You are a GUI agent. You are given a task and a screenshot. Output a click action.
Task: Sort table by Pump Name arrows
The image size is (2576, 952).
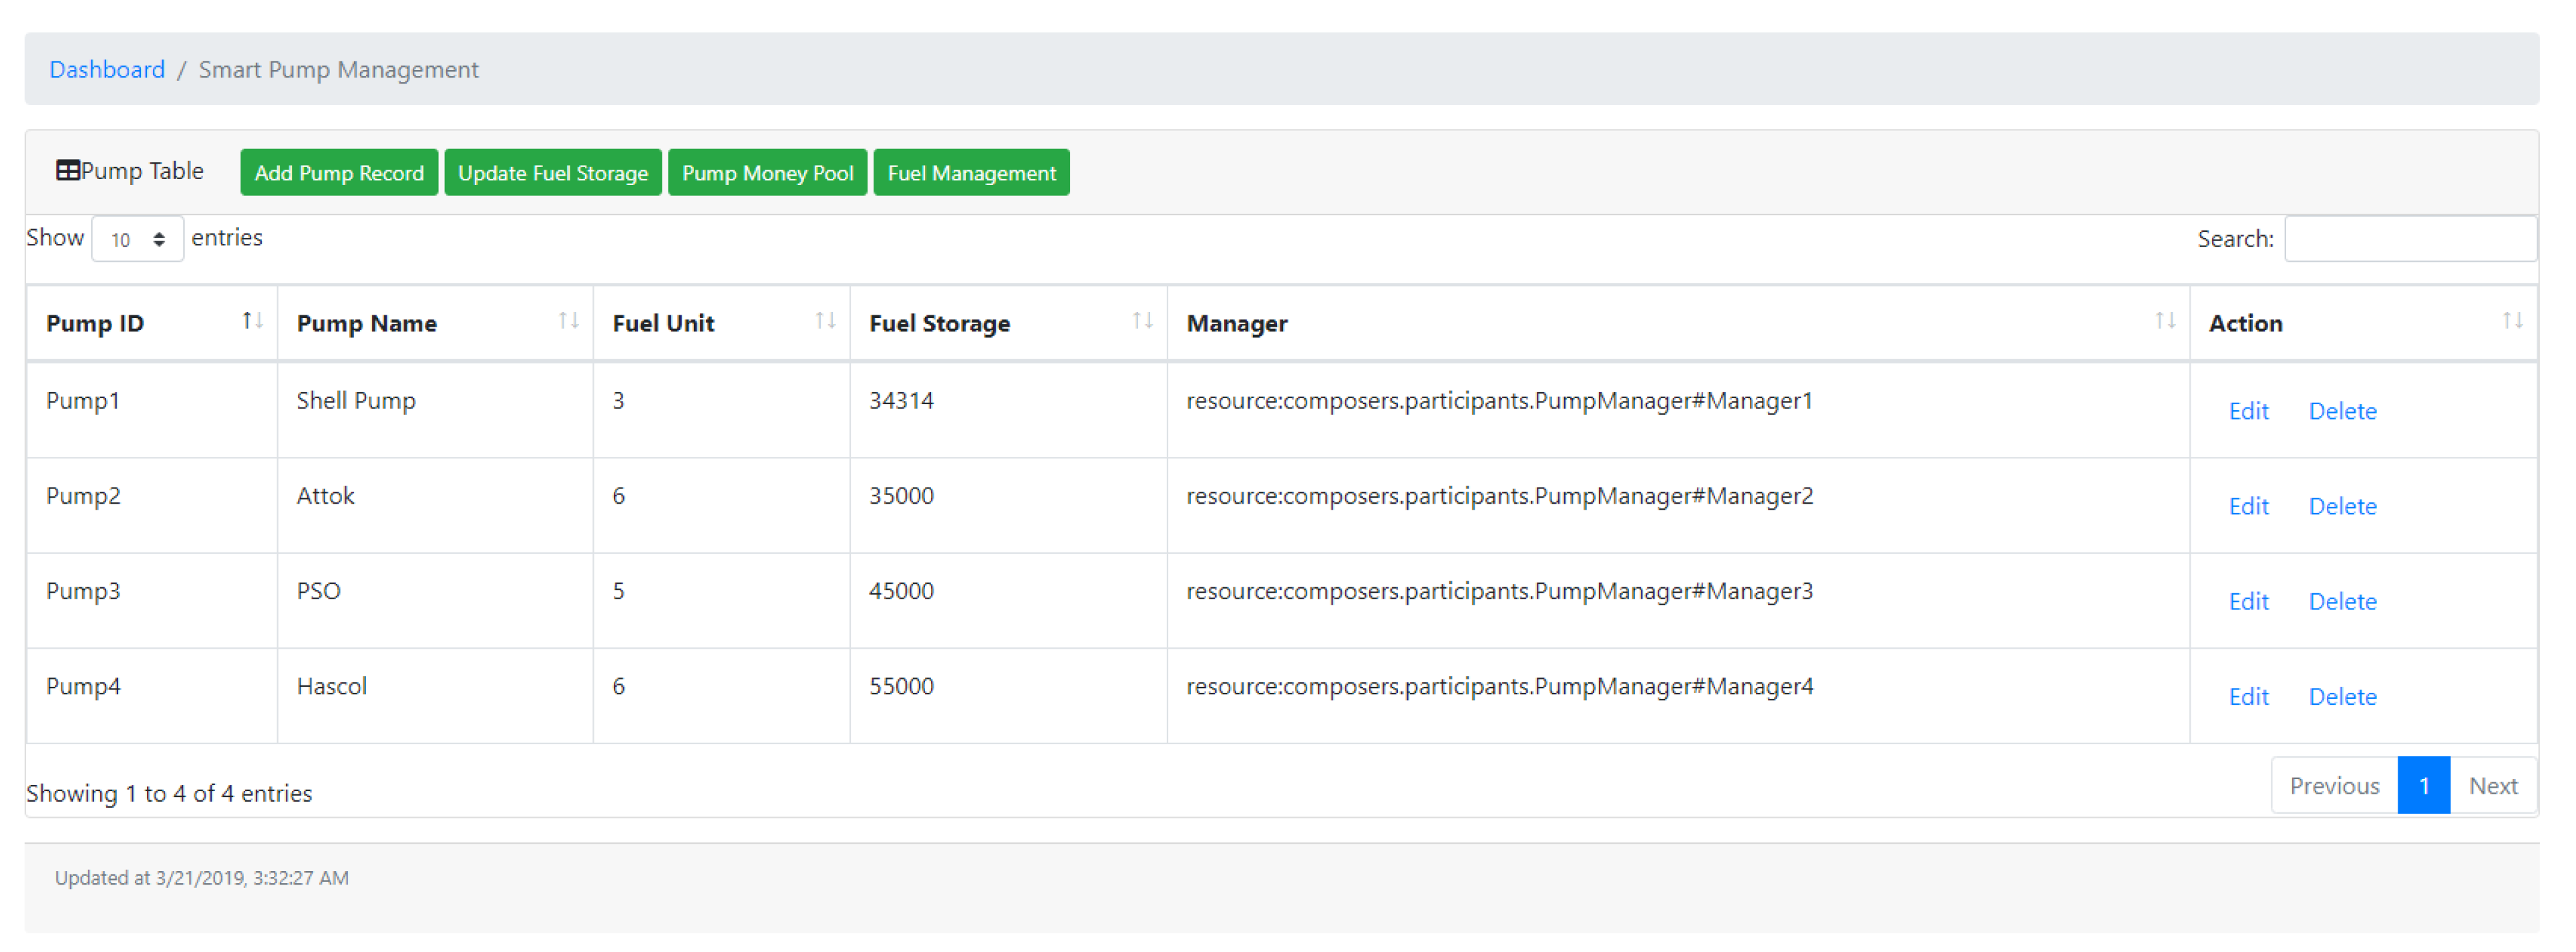pyautogui.click(x=568, y=321)
